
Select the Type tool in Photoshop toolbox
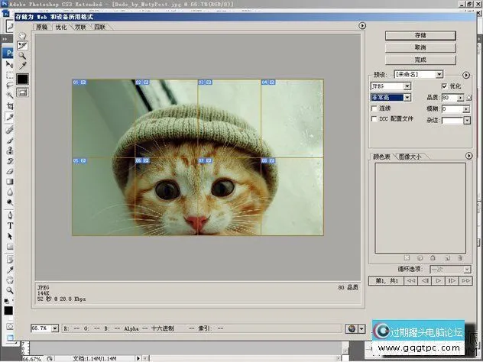tap(9, 225)
